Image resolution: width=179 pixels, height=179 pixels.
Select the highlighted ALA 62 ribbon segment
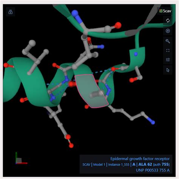tap(91, 91)
